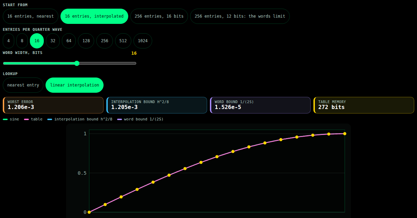Choose 256 entries per quarter wave
This screenshot has height=218, width=417.
(105, 41)
